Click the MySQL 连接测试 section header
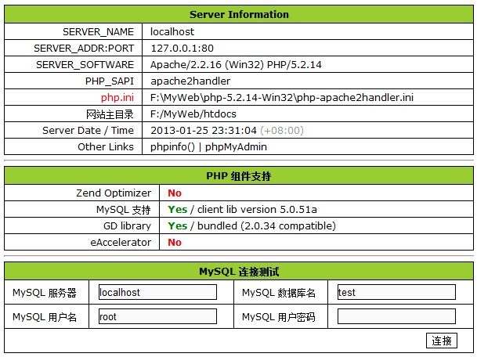477x357 pixels. pyautogui.click(x=239, y=271)
